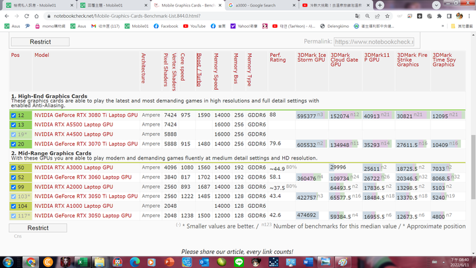Click the taskbar clock showing 2022/6/11
Image resolution: width=476 pixels, height=268 pixels.
pyautogui.click(x=459, y=262)
